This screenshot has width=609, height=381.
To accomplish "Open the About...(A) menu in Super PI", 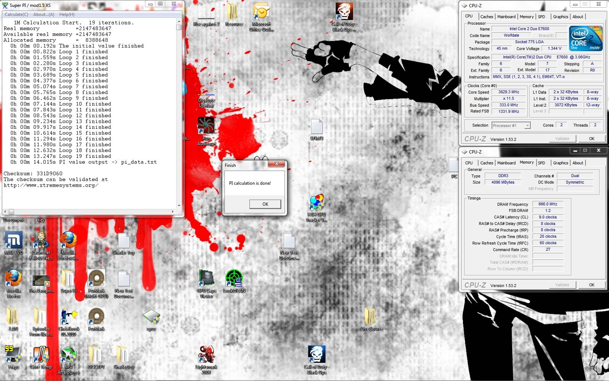I will coord(44,14).
